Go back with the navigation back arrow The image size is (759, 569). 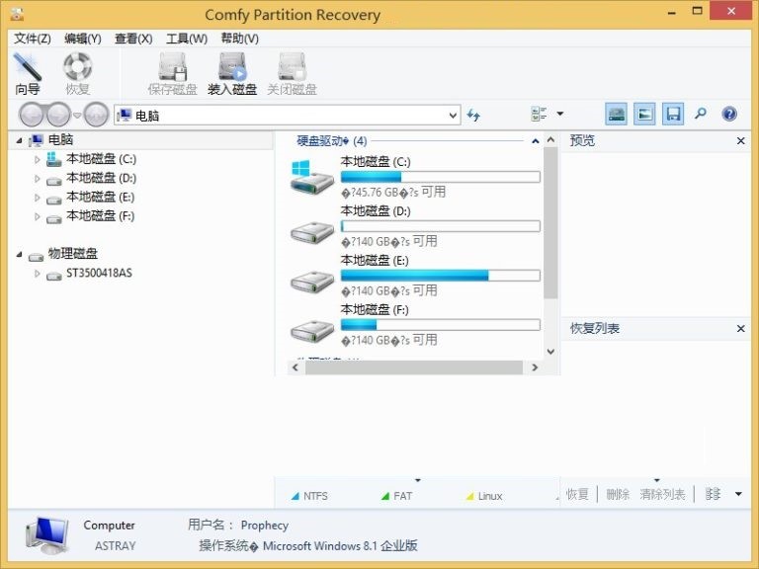[x=32, y=115]
